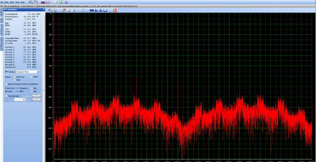This screenshot has width=316, height=162.
Task: Open the File menu
Action: pyautogui.click(x=2, y=2)
